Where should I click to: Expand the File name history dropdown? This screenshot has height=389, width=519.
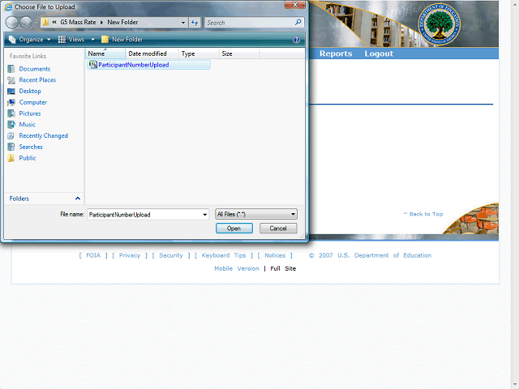point(205,215)
